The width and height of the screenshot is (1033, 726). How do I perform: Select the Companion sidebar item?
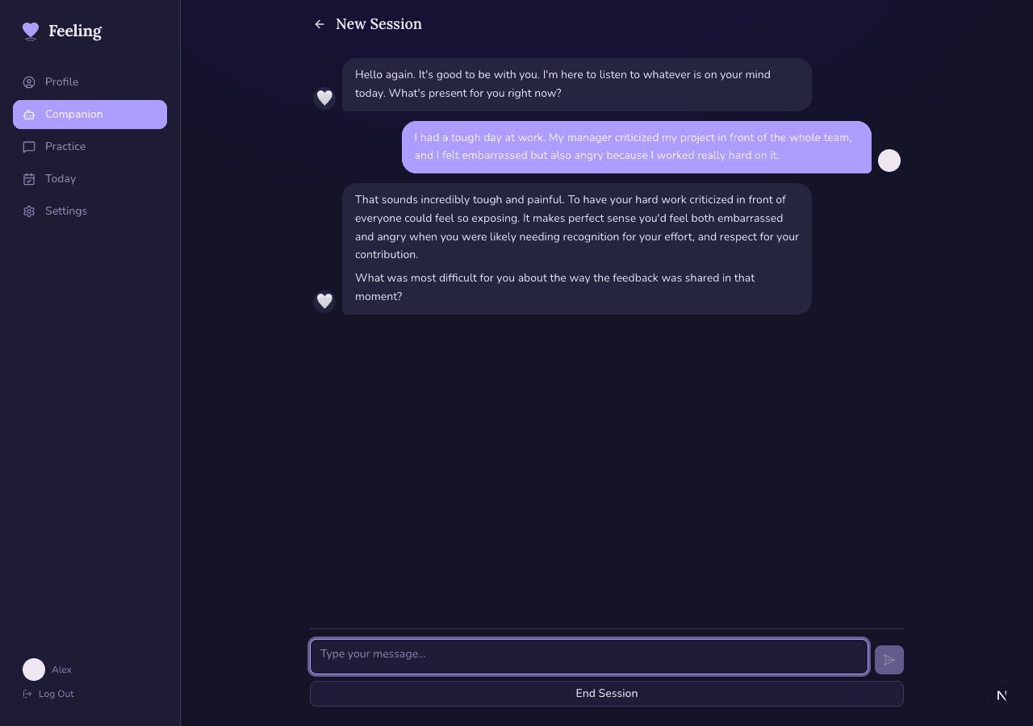[x=90, y=115]
